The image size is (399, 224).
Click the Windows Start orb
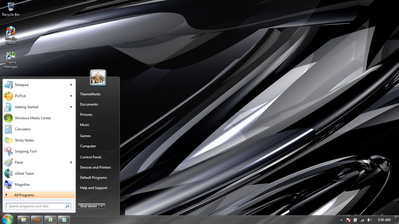coord(8,219)
